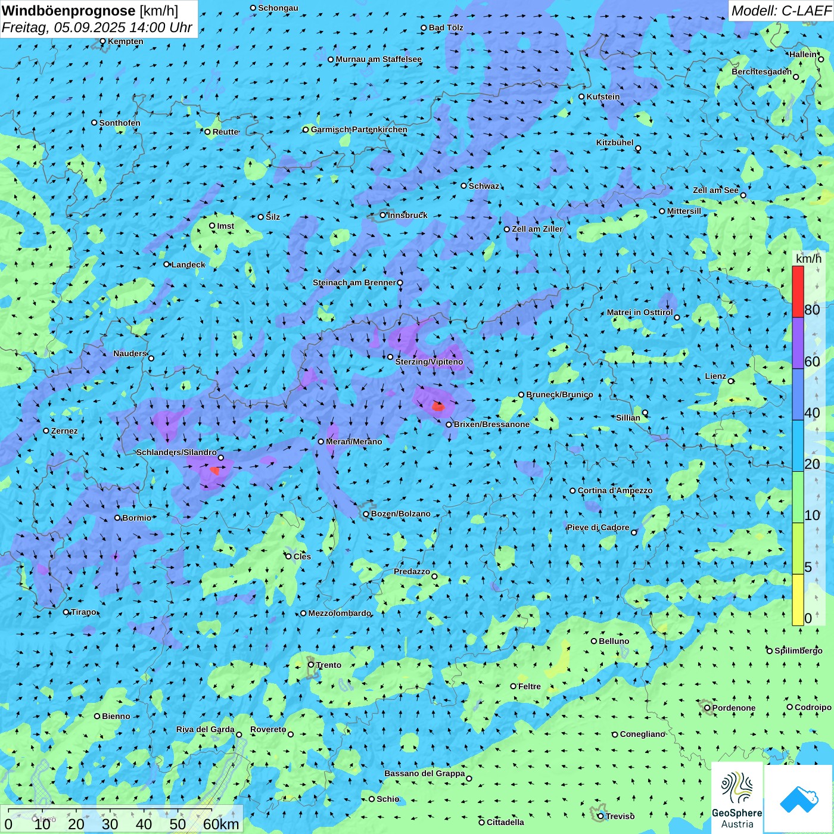This screenshot has height=834, width=834.
Task: Click the 'Cortina d'Ampezzo' label
Action: pyautogui.click(x=615, y=490)
